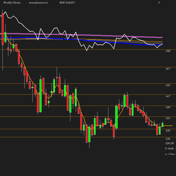Click the 126.20 last price value
The width and height of the screenshot is (176, 176).
pos(170,143)
